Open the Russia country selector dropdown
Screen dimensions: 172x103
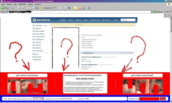pos(38,99)
